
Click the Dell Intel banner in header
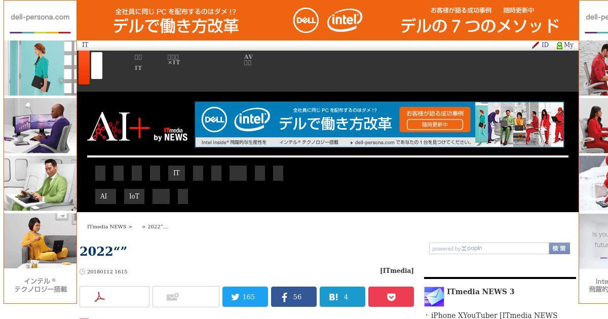pyautogui.click(x=379, y=125)
